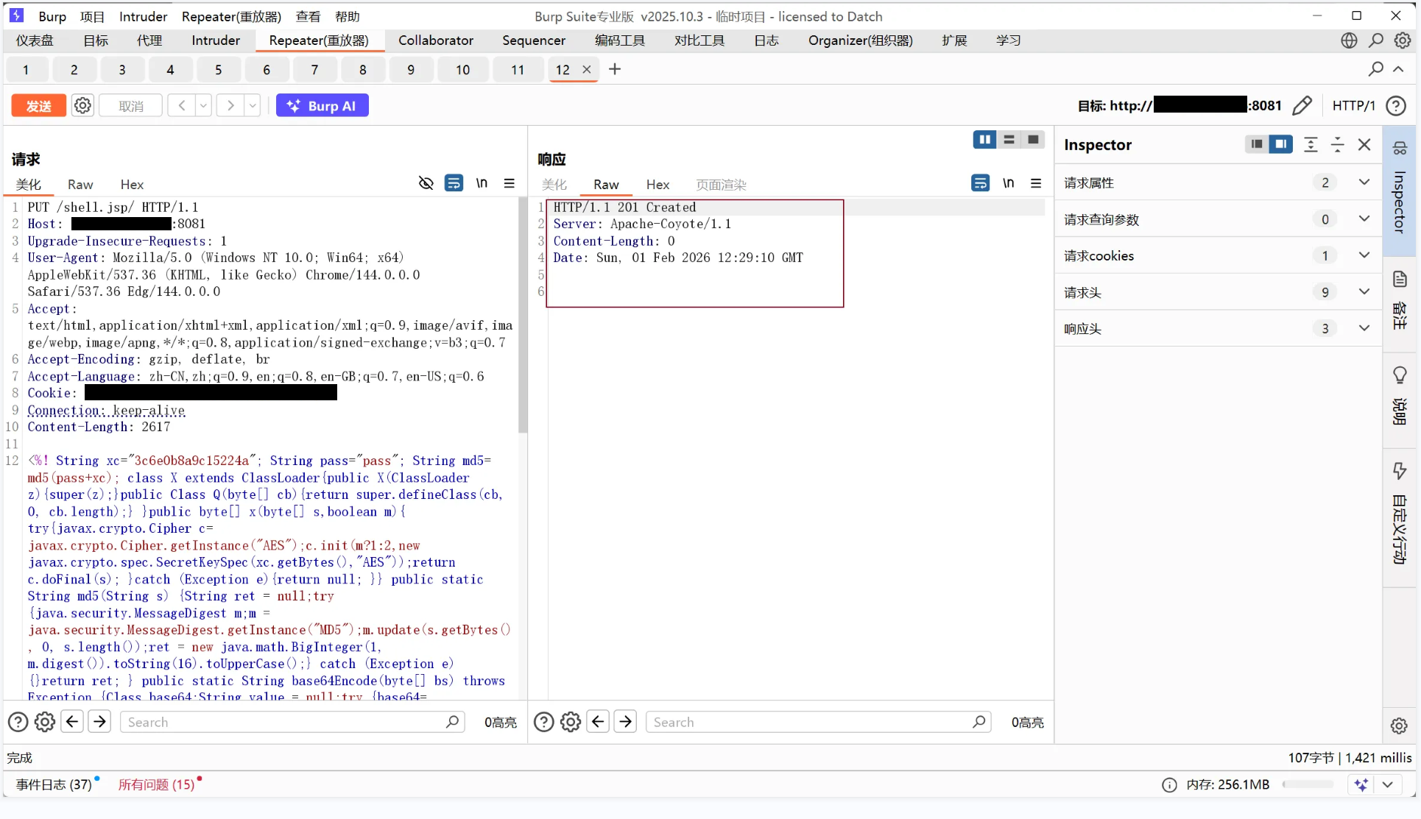Open the 项目 menu

click(x=92, y=16)
